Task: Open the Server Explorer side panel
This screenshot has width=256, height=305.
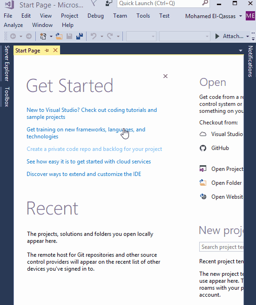Action: pyautogui.click(x=7, y=64)
